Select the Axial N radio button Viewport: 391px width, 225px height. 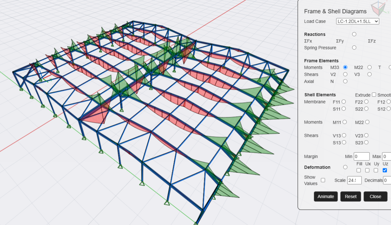pyautogui.click(x=345, y=81)
